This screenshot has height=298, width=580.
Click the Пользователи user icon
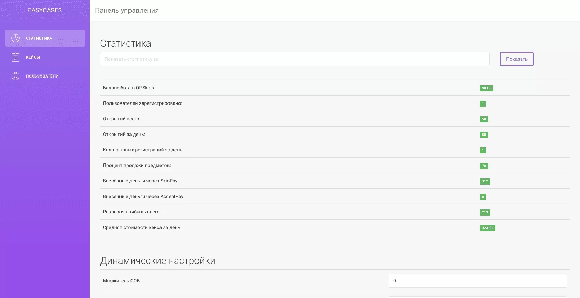(x=16, y=76)
